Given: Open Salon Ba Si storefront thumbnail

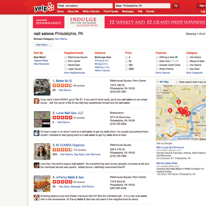Looking at the screenshot, I should 42,87.
